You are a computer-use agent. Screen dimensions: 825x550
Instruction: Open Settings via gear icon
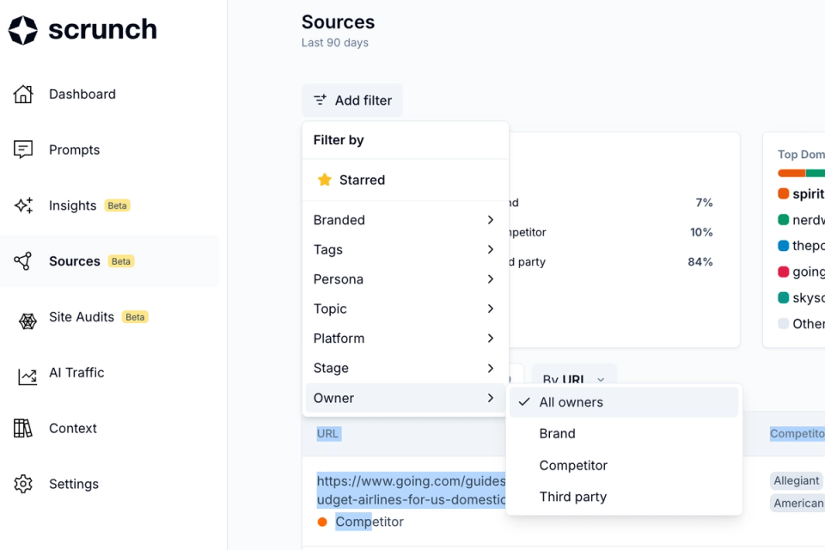(23, 484)
